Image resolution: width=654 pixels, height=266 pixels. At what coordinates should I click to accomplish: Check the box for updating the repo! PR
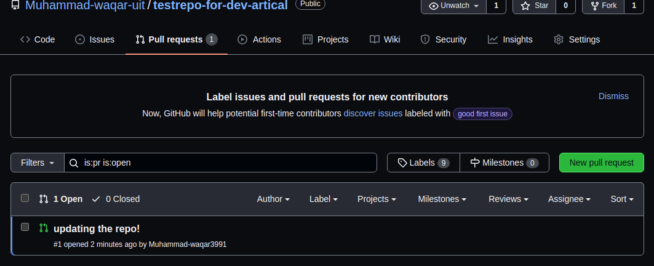pyautogui.click(x=25, y=227)
